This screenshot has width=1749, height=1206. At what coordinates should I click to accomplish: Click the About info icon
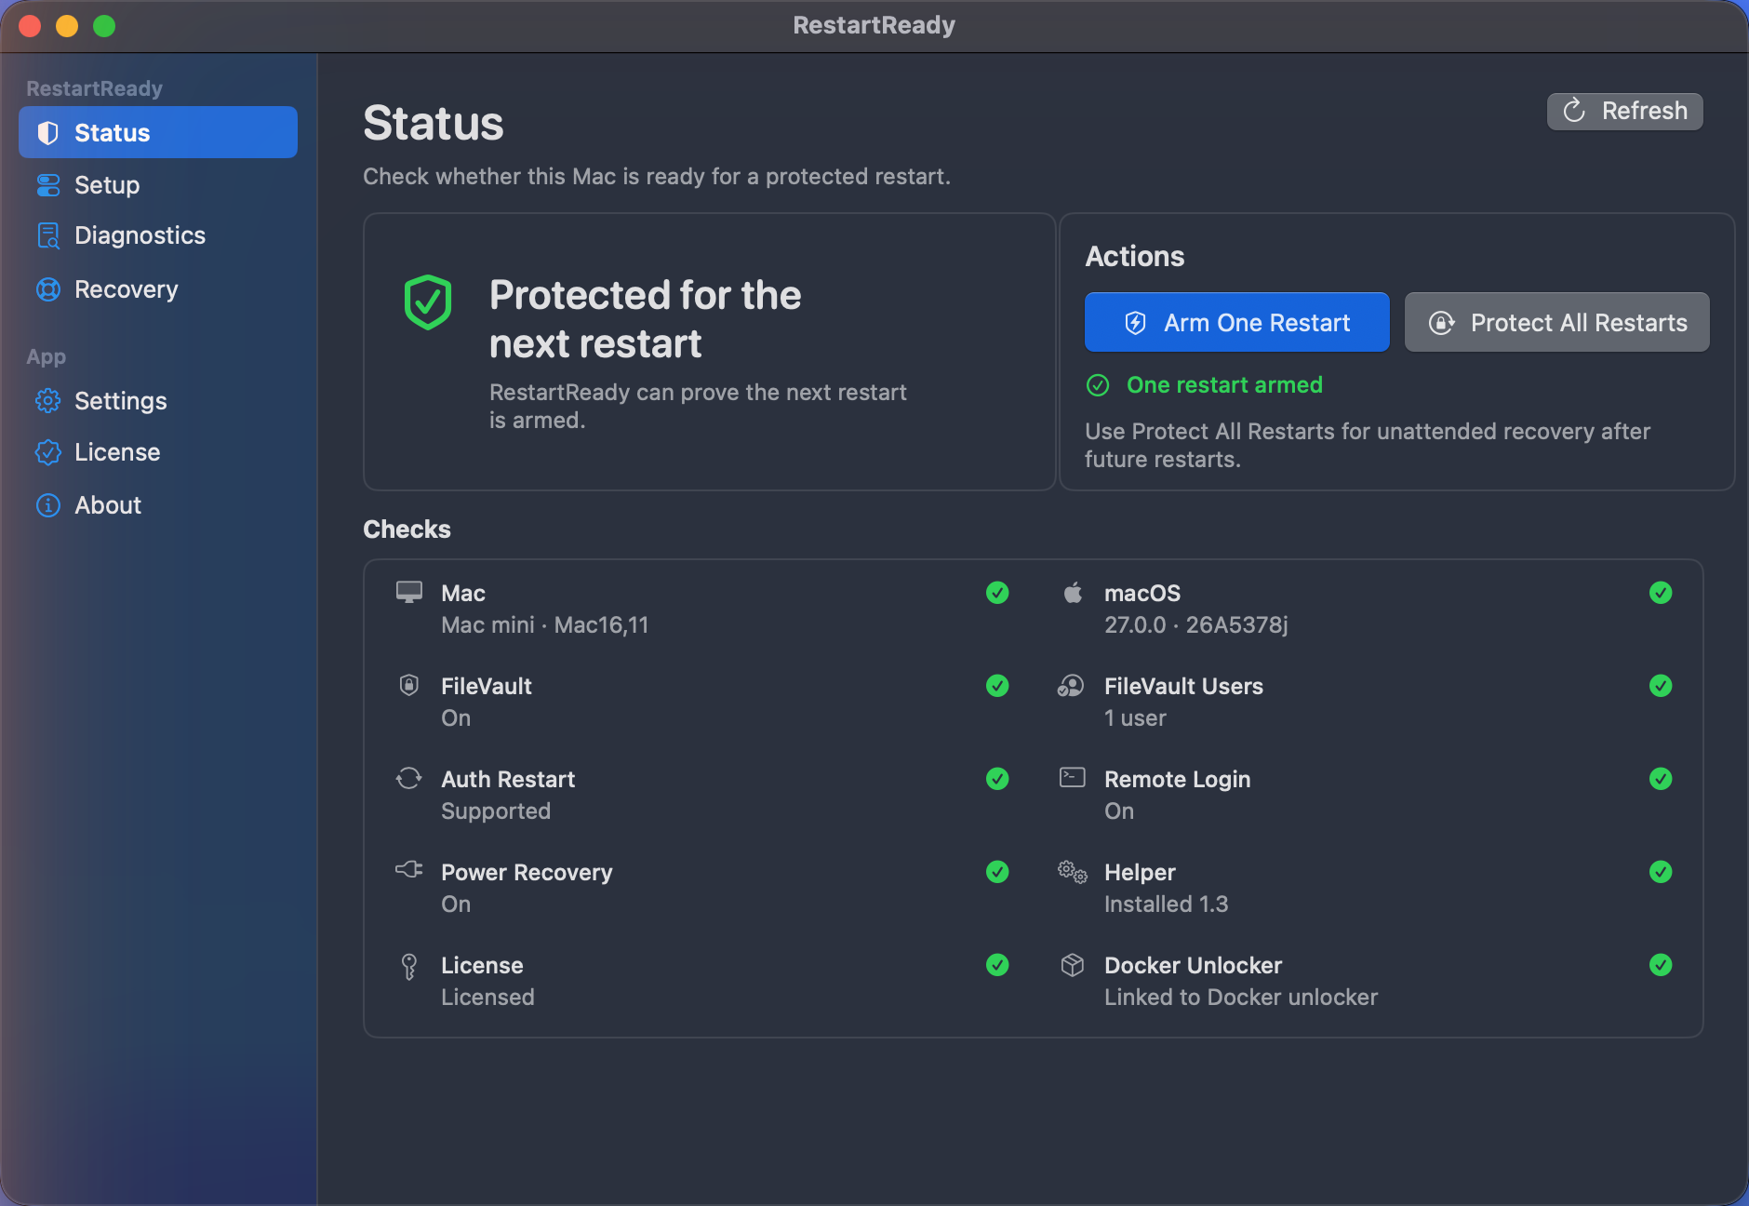tap(48, 505)
